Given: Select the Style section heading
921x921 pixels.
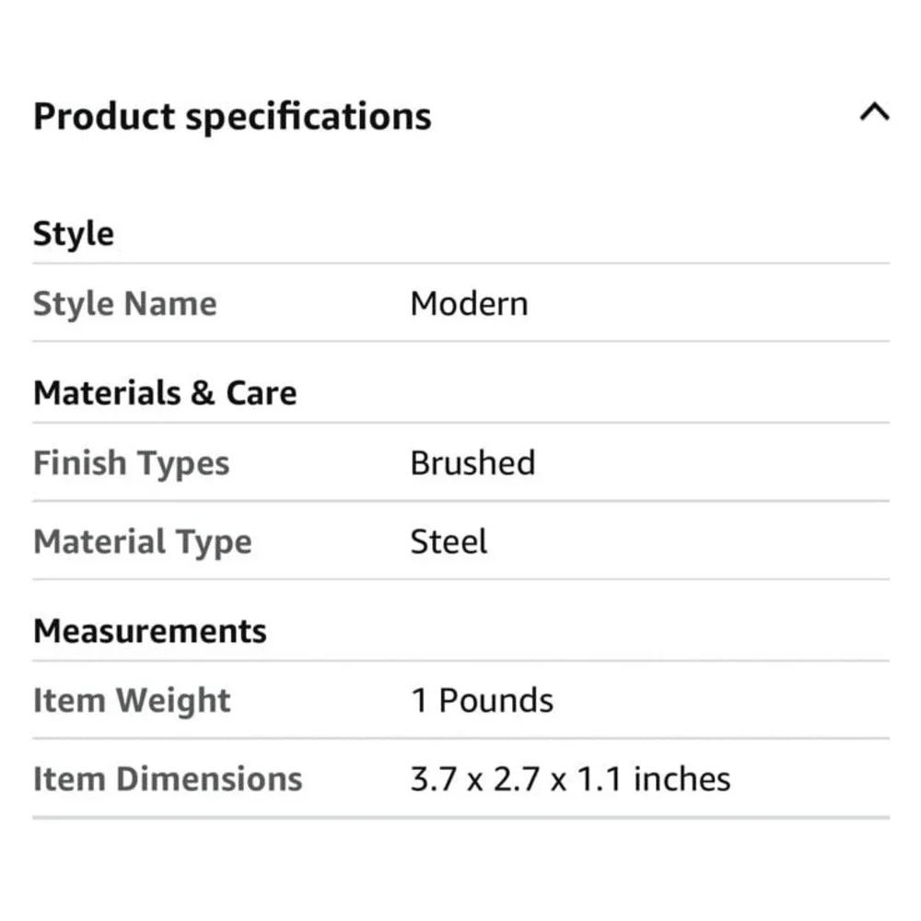Looking at the screenshot, I should (x=74, y=234).
